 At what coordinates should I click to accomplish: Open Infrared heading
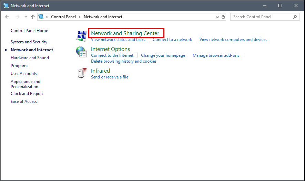tap(100, 71)
